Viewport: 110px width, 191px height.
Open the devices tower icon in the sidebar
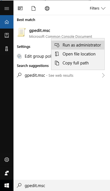click(x=7, y=49)
